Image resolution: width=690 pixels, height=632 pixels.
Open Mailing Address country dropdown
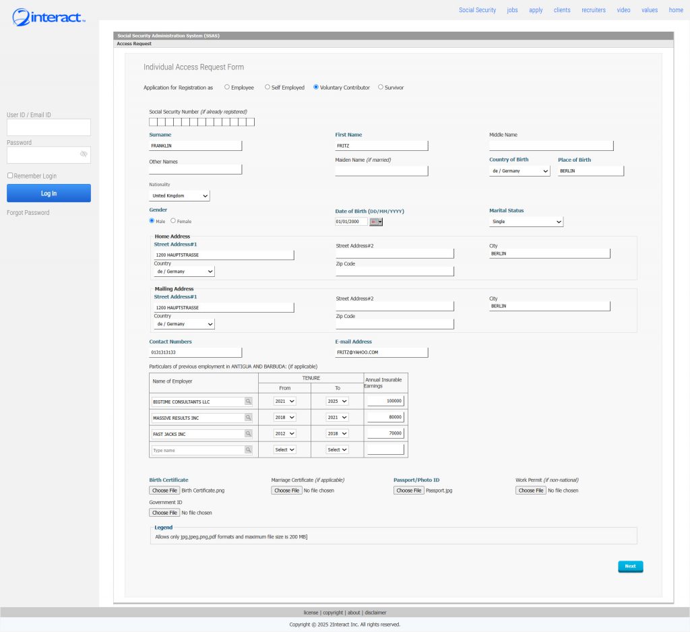tap(185, 324)
